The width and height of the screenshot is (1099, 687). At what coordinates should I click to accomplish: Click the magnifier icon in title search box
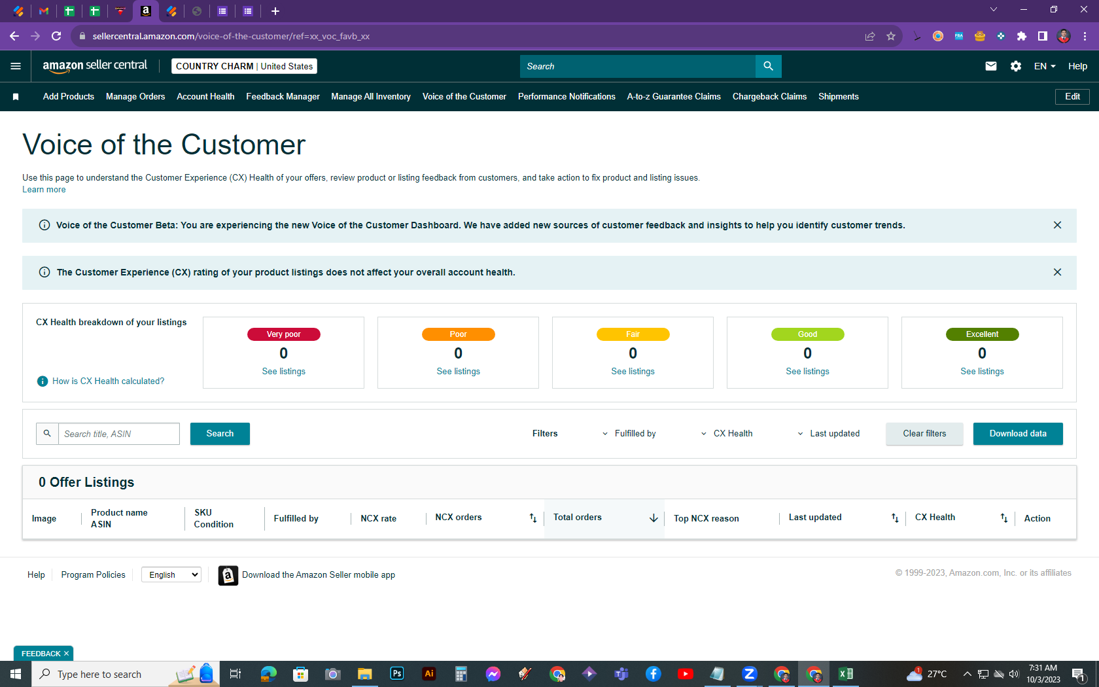47,434
